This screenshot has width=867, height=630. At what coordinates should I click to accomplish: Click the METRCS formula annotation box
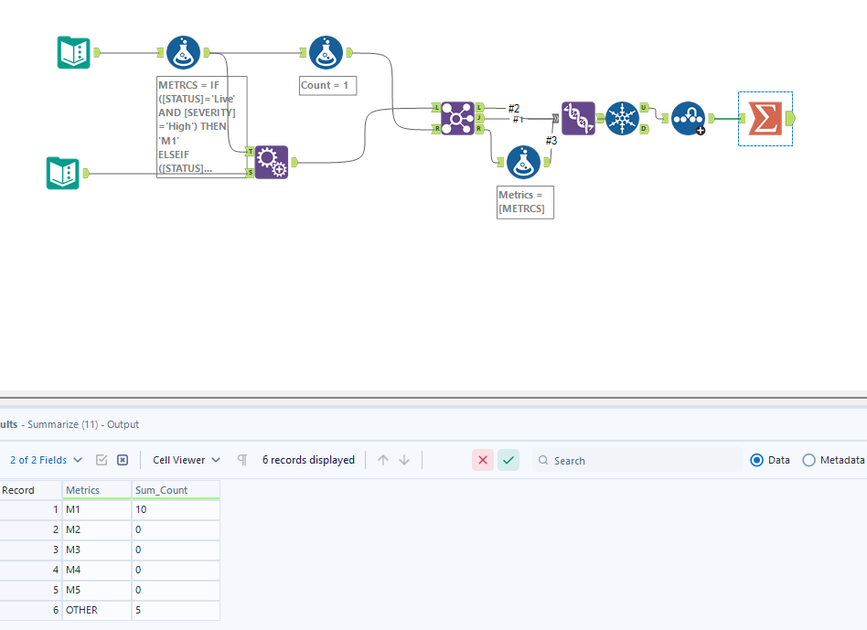202,126
